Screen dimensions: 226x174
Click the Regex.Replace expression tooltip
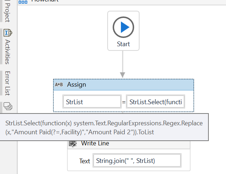pos(104,127)
